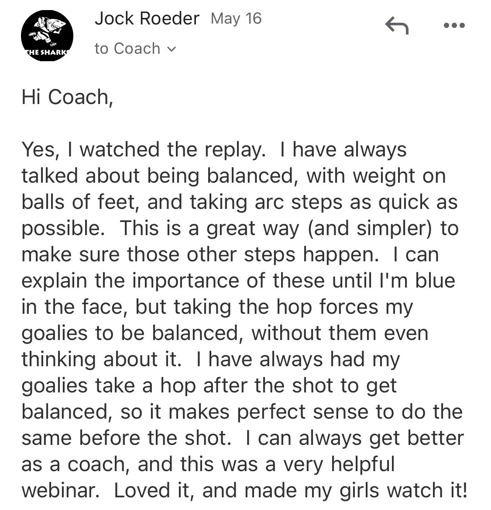Tap the May 16 date stamp
The width and height of the screenshot is (491, 510).
pos(236,18)
